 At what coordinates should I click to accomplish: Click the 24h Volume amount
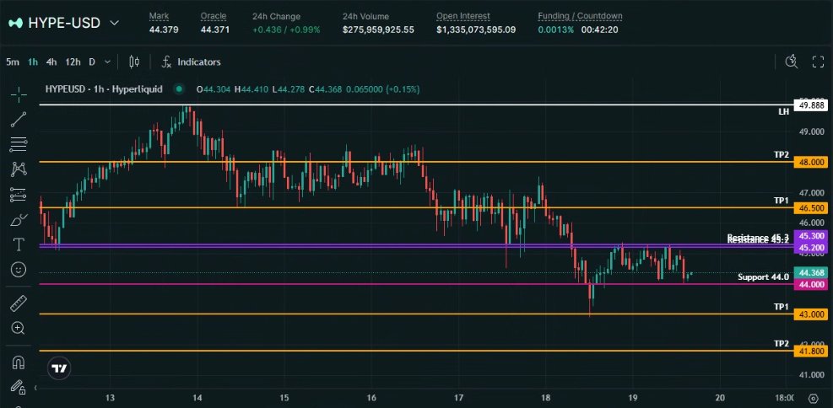point(378,30)
